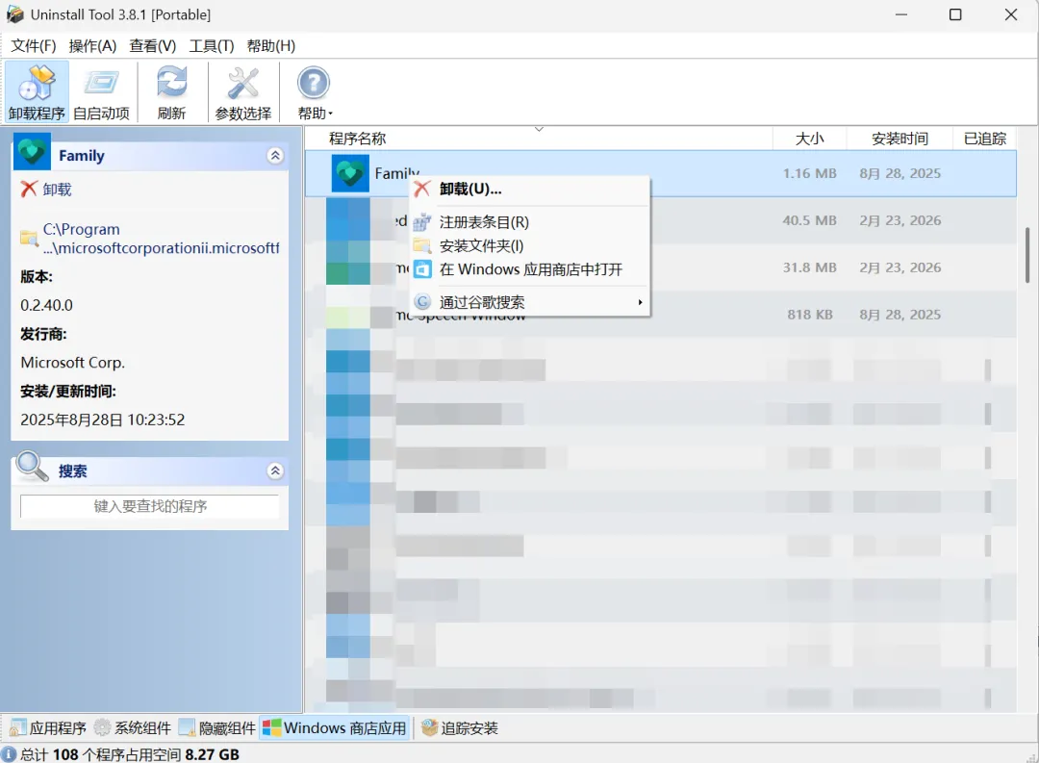Choose 卸载(U)... in context menu
This screenshot has width=1039, height=763.
pyautogui.click(x=529, y=189)
